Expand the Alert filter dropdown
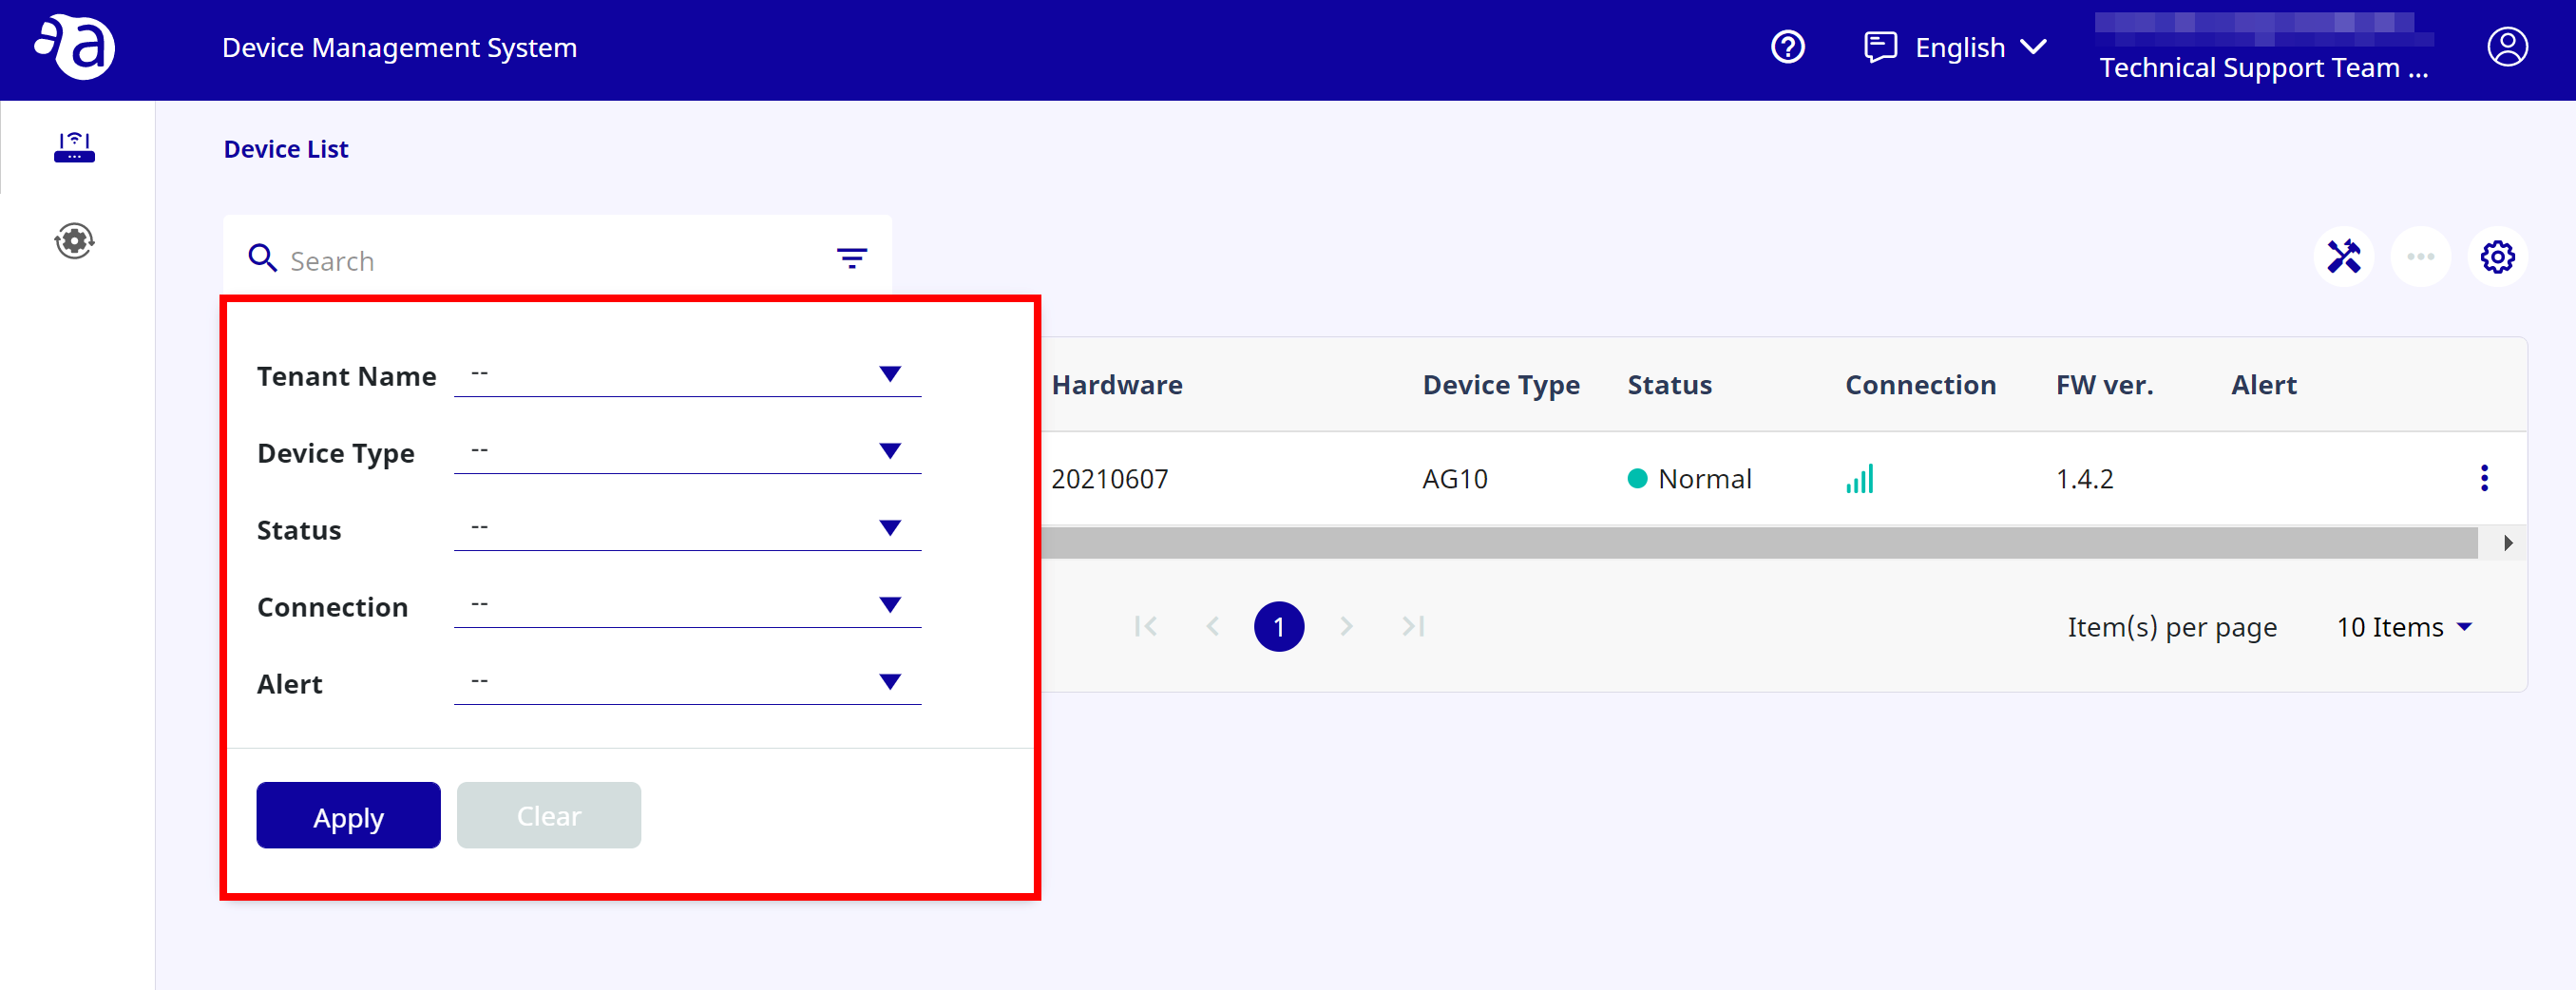This screenshot has width=2576, height=990. 687,682
